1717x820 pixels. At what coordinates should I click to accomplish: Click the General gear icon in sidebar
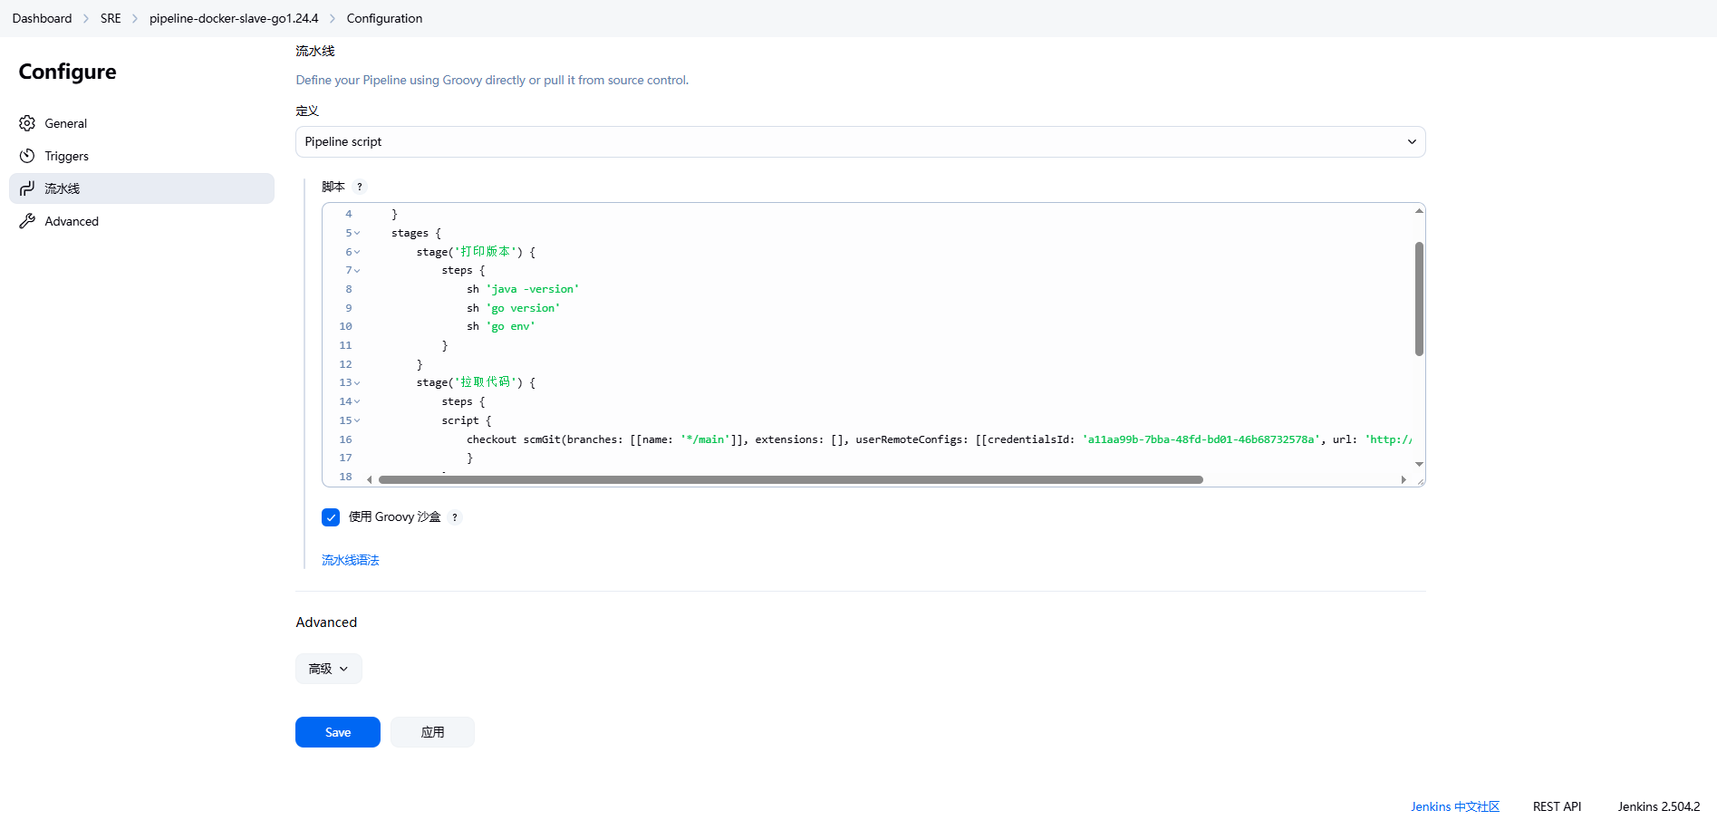tap(27, 123)
